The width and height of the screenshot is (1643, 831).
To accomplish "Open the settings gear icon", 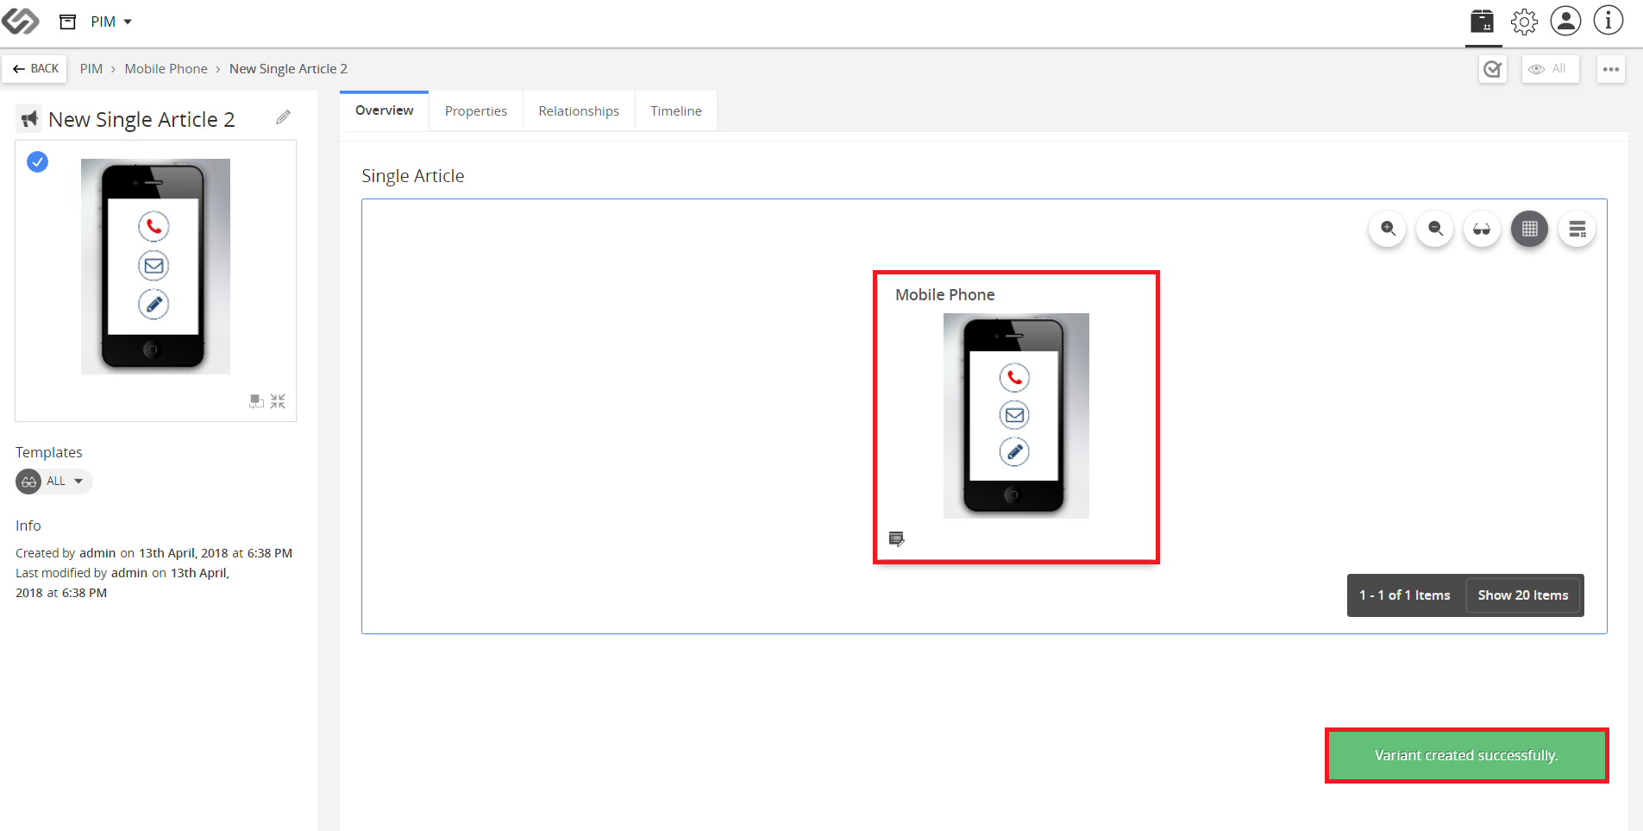I will (x=1524, y=22).
